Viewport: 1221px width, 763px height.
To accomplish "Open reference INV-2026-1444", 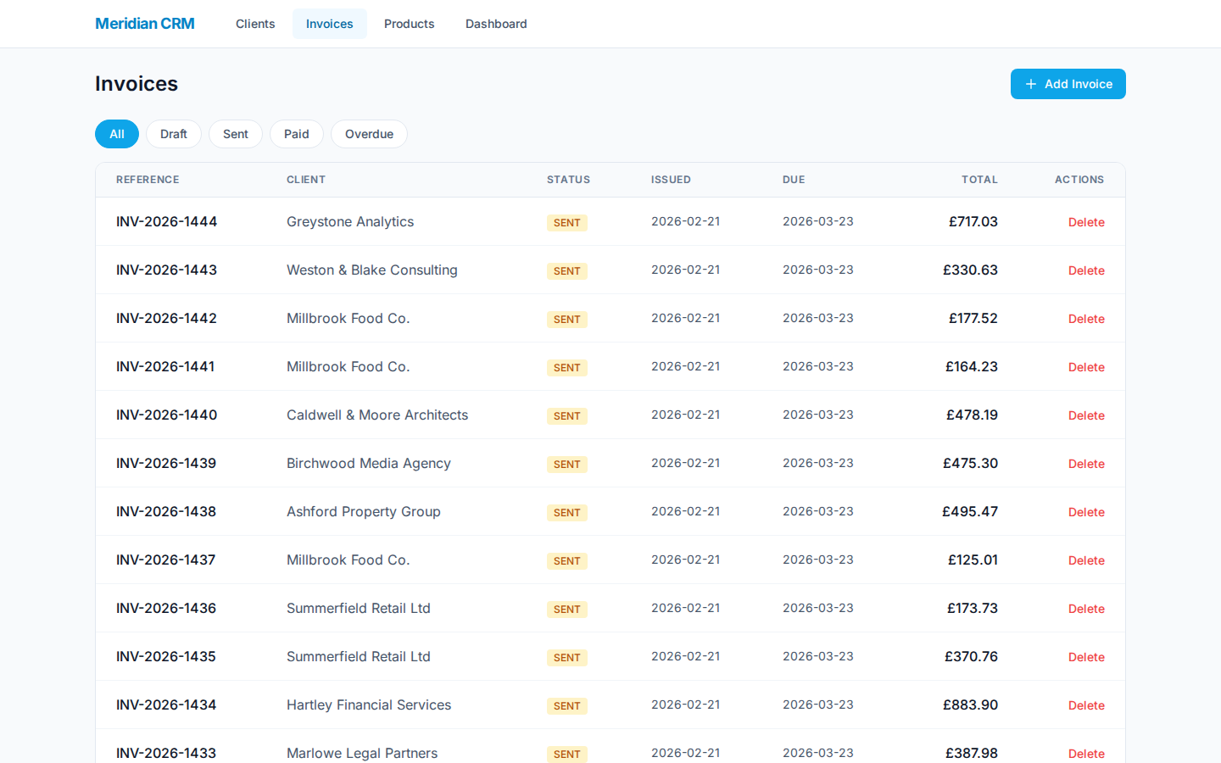I will [x=166, y=221].
